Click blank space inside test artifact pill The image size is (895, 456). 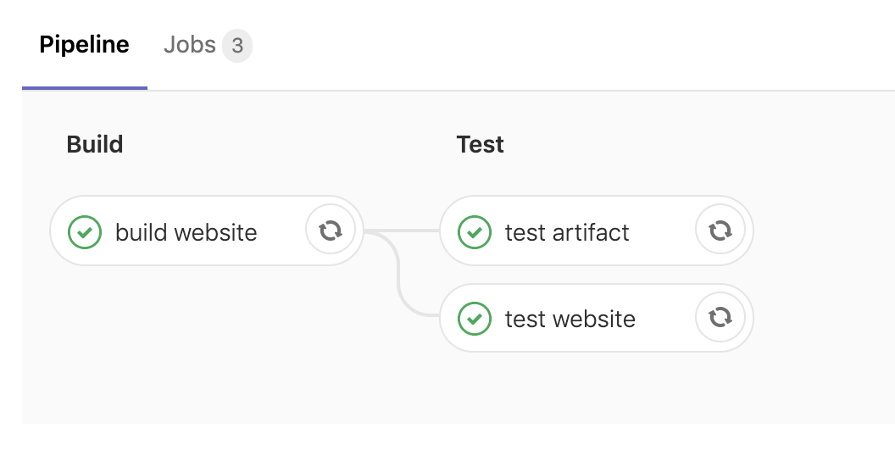pos(662,232)
